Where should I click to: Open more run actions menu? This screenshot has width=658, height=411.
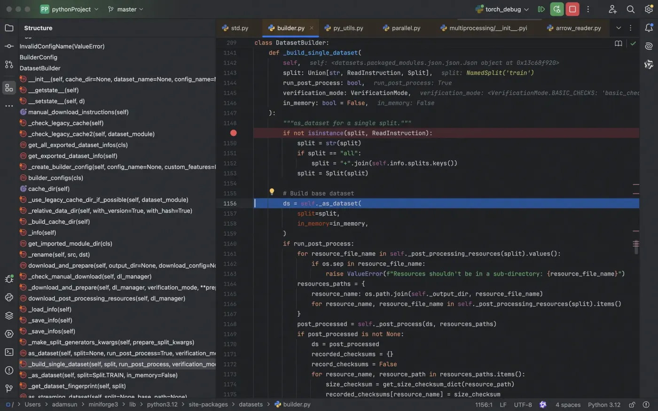pos(588,9)
